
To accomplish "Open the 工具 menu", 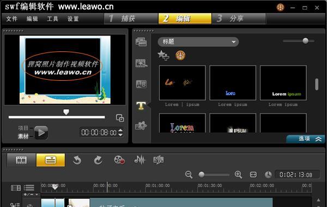I will [52, 19].
